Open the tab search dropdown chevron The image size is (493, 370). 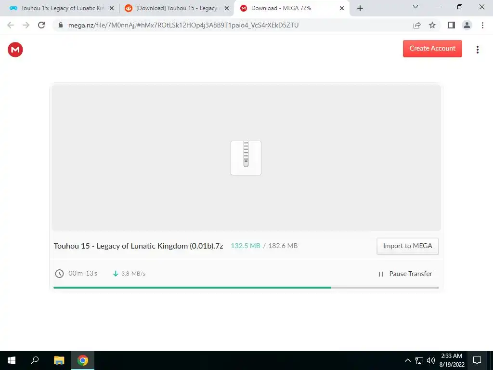[415, 7]
